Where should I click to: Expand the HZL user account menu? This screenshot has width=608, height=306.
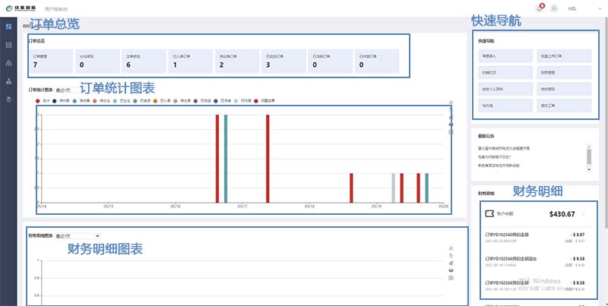[x=572, y=8]
